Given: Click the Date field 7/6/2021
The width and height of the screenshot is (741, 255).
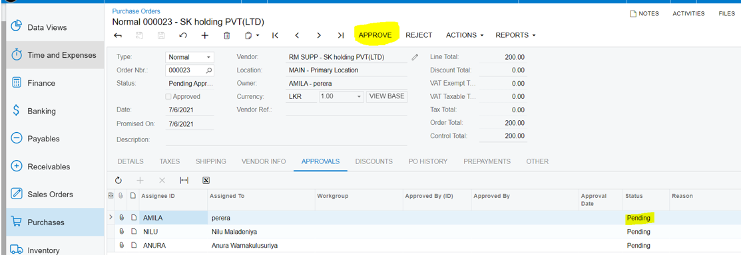Looking at the screenshot, I should 190,110.
